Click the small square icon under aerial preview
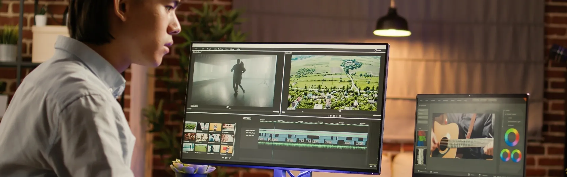 [x=331, y=116]
